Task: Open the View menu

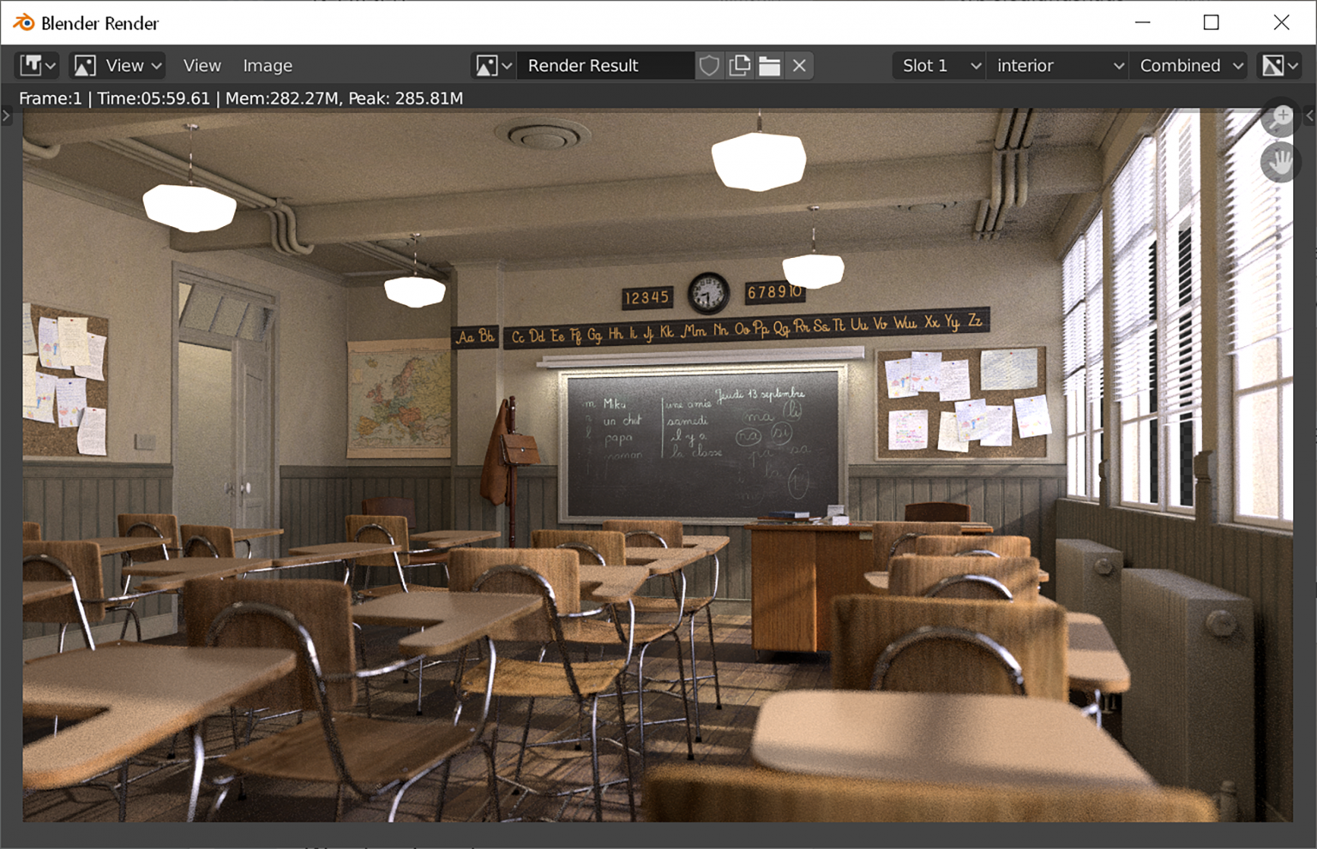Action: pos(201,66)
